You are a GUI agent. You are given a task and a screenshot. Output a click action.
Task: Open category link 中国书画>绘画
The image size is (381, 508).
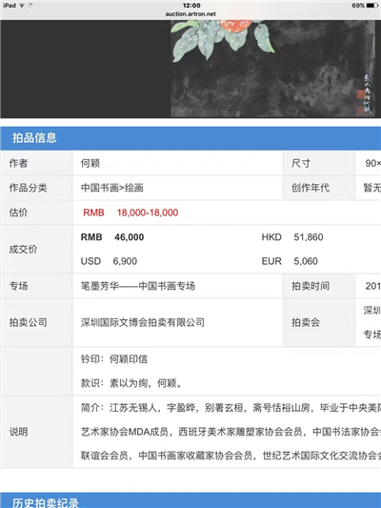tap(112, 188)
